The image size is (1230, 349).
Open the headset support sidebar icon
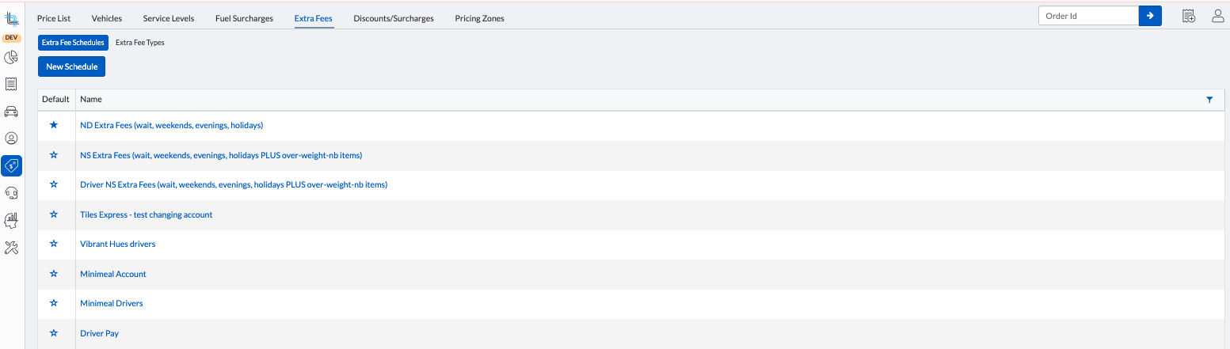12,192
